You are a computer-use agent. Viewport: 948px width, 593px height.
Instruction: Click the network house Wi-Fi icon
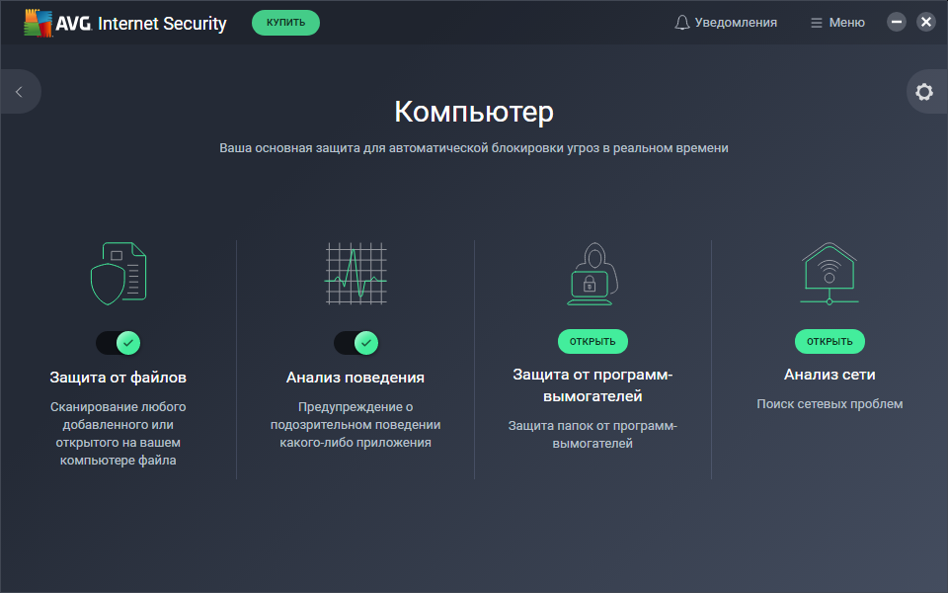coord(829,273)
